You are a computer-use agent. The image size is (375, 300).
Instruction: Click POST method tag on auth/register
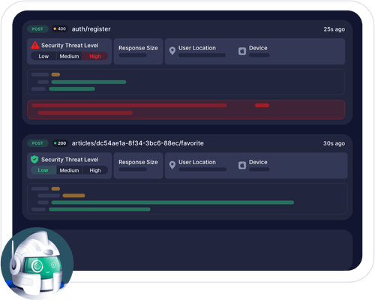click(37, 29)
